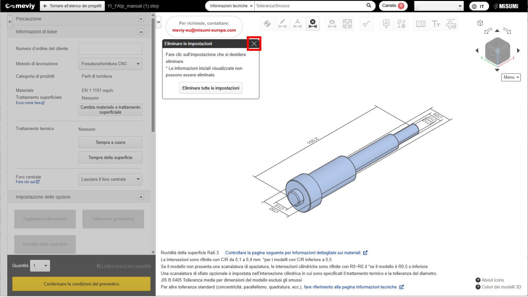Click Confermare le condizioni del preventivo
This screenshot has width=528, height=297.
point(81,284)
